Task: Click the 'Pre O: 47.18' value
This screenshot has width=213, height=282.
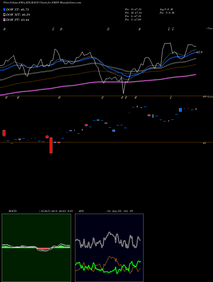Action: [x=133, y=9]
